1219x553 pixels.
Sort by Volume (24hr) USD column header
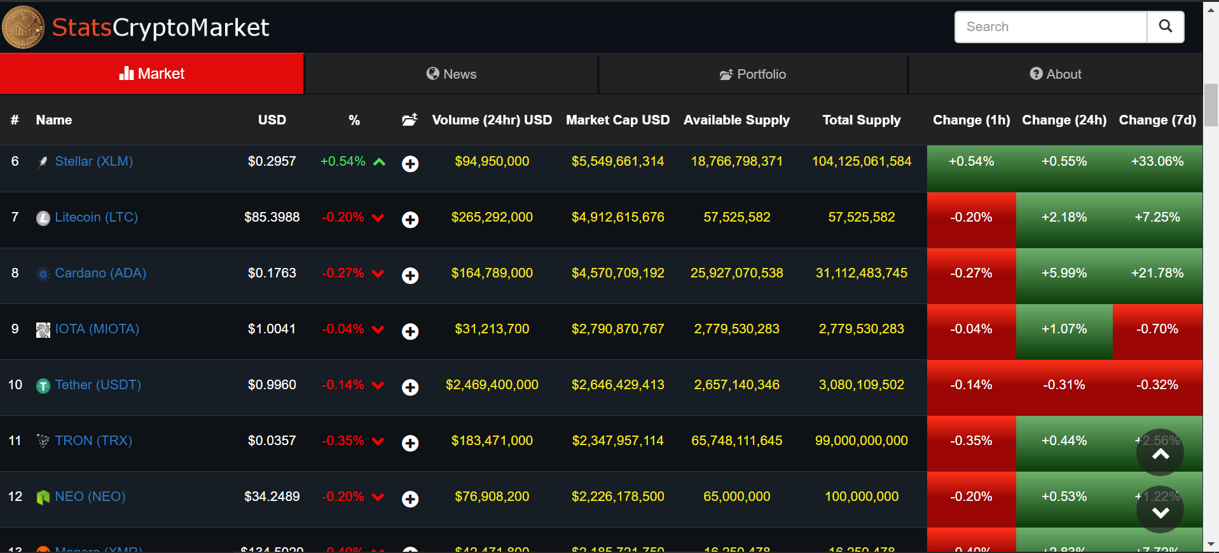[492, 120]
